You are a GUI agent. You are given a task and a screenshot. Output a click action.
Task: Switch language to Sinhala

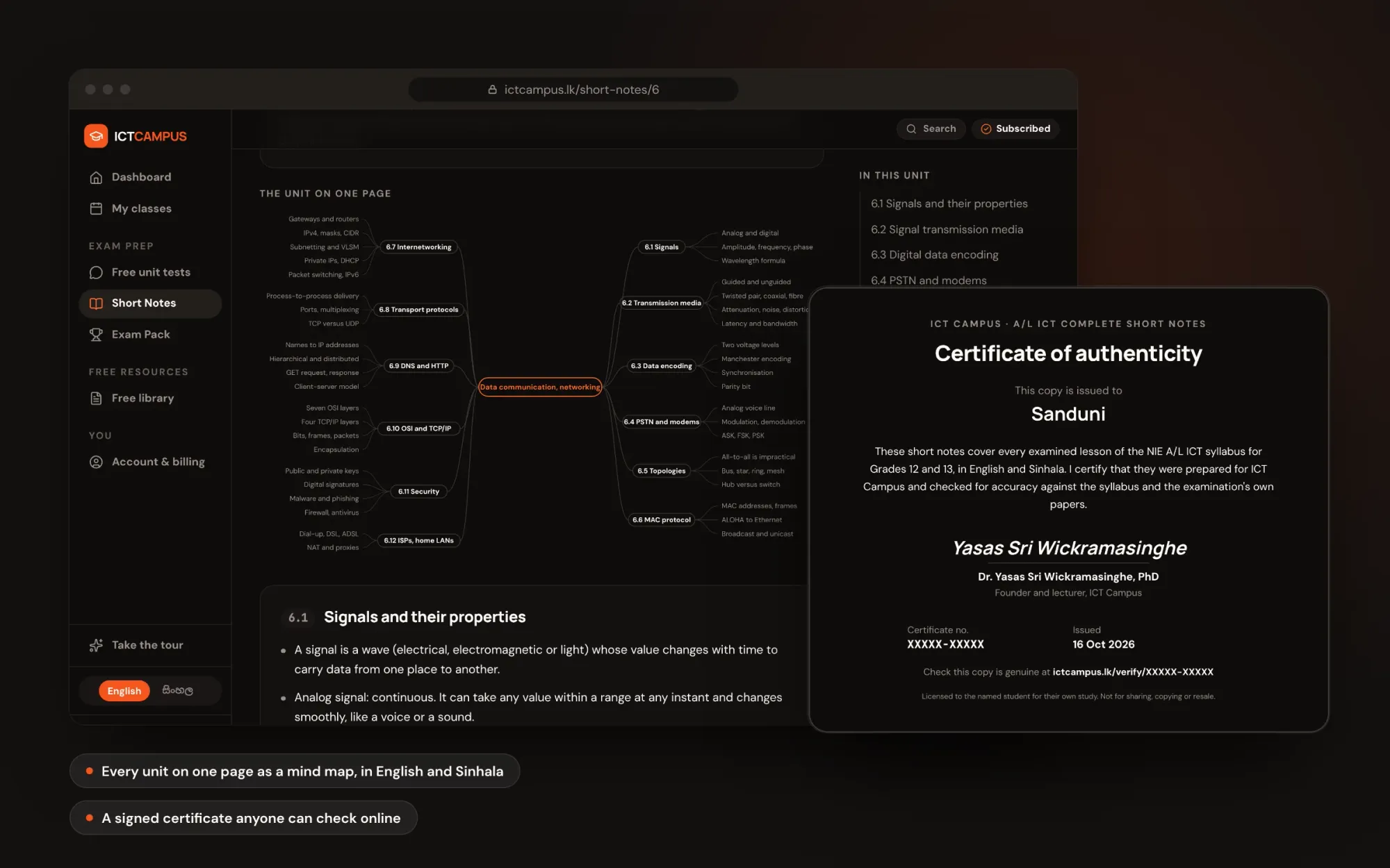[x=178, y=691]
